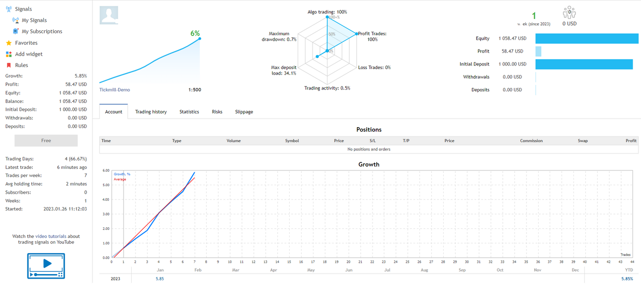
Task: Sort positions by Symbol column header
Action: pos(292,141)
